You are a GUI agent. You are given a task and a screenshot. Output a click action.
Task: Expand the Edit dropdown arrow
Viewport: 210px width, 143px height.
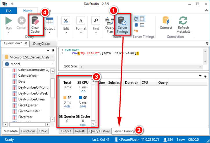coord(66,32)
